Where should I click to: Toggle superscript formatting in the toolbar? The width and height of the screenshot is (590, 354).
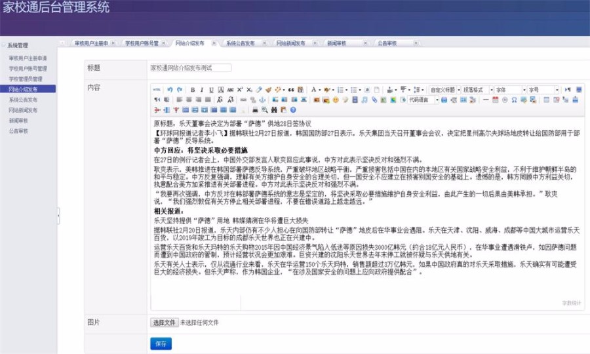tap(240, 89)
